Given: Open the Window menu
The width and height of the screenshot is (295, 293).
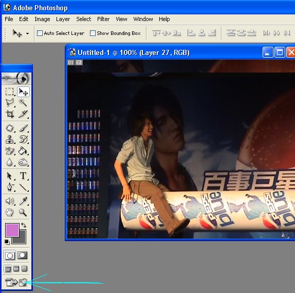Looking at the screenshot, I should point(143,19).
